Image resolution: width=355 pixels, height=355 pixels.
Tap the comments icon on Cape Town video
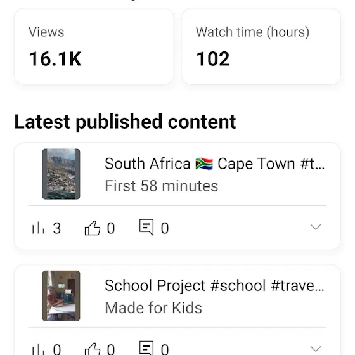click(x=146, y=228)
